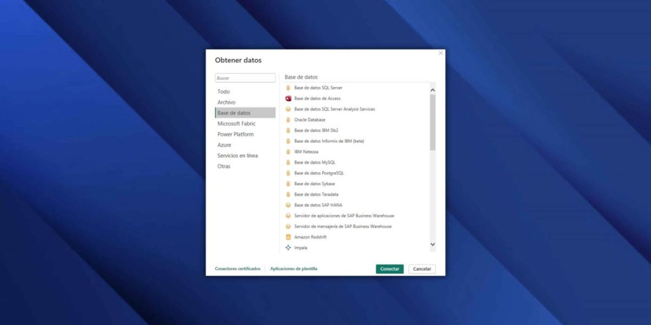Open the Azure category

224,145
